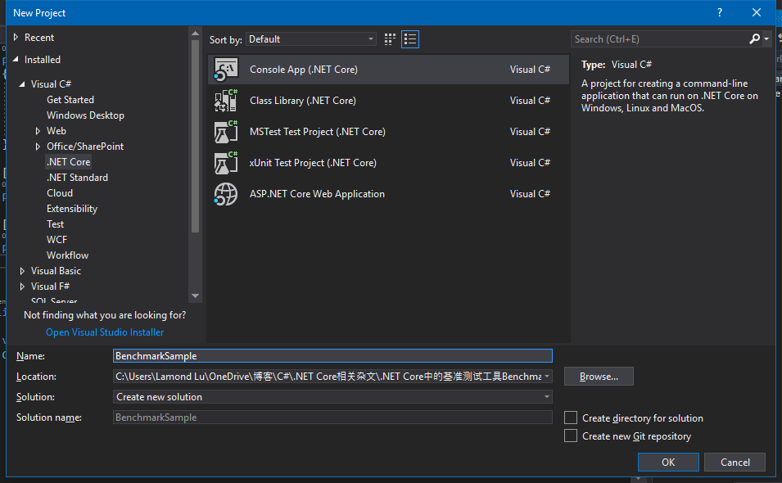
Task: Click the Visual F# tree label
Action: click(51, 286)
